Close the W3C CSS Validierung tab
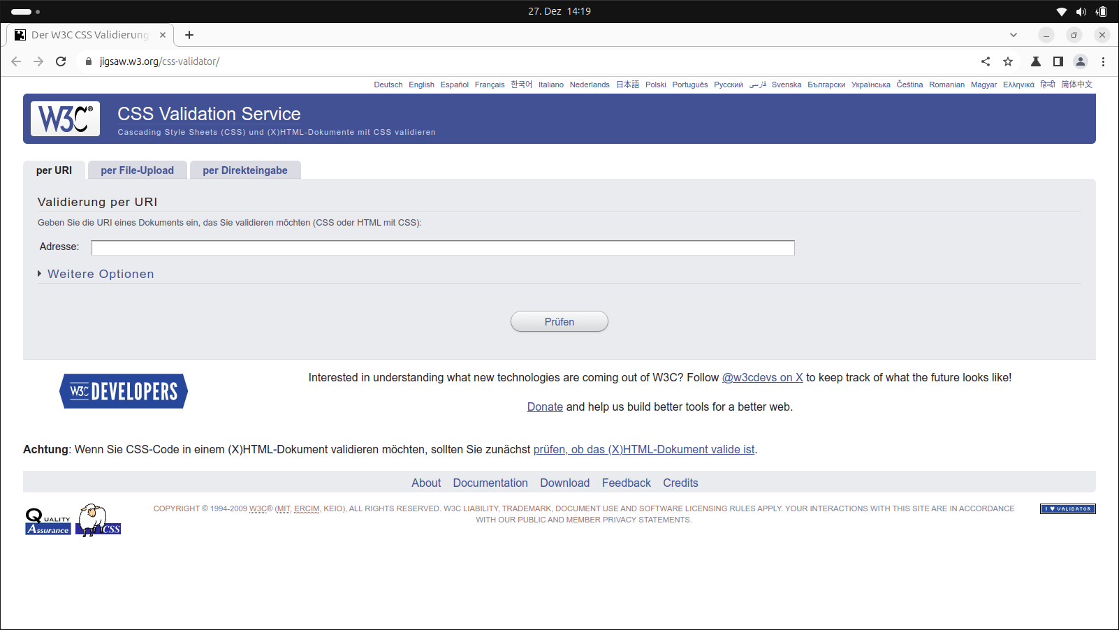The height and width of the screenshot is (630, 1119). (x=163, y=35)
